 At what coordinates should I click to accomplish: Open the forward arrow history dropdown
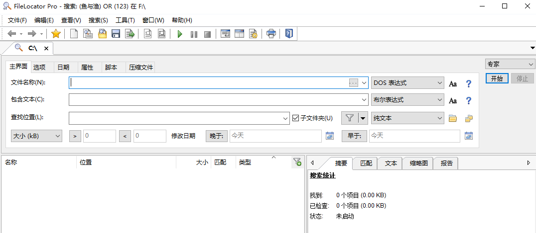(41, 34)
